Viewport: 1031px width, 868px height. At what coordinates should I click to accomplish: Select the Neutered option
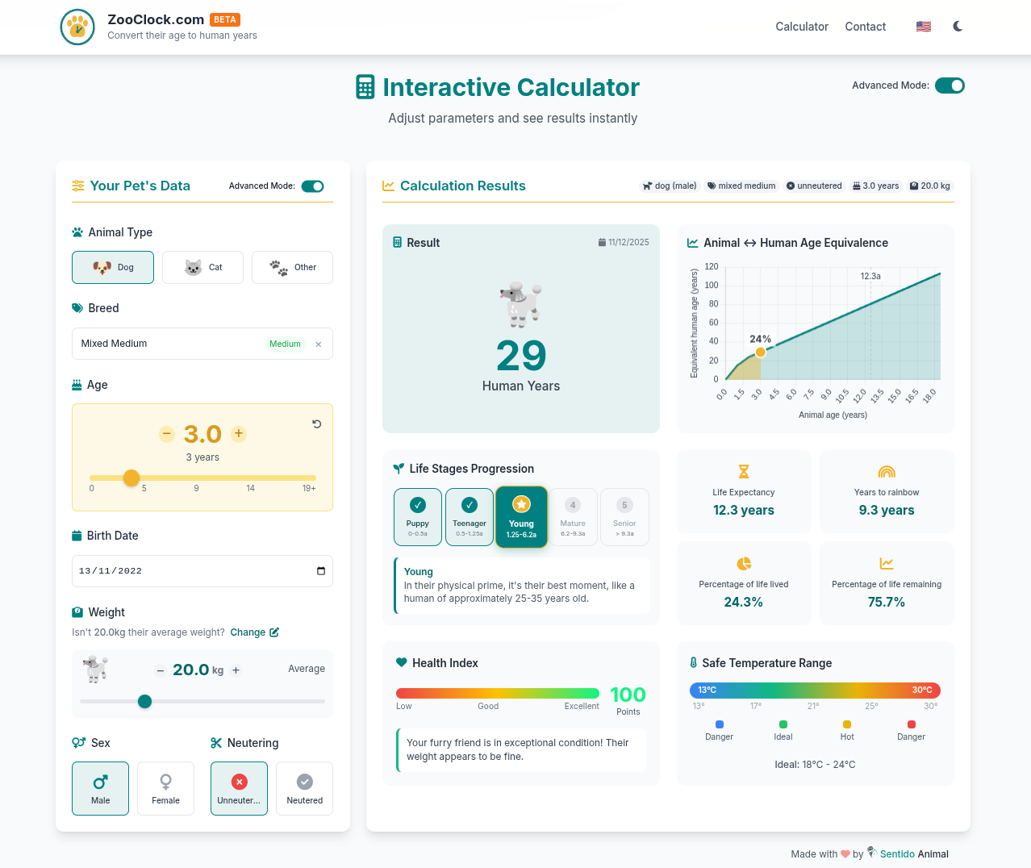(x=304, y=788)
